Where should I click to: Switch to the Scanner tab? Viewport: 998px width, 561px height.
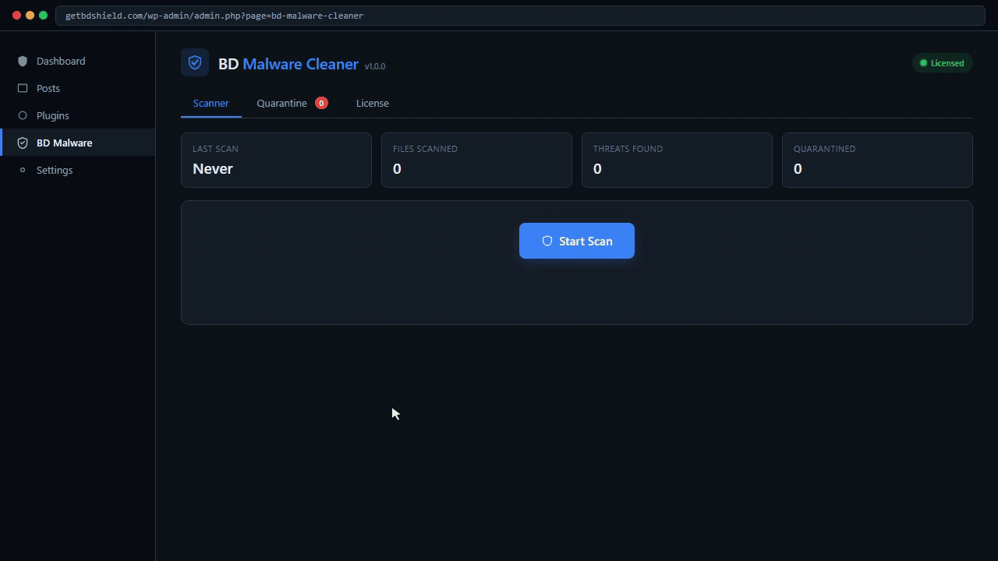tap(211, 103)
